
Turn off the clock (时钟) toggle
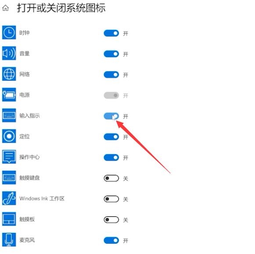point(111,33)
